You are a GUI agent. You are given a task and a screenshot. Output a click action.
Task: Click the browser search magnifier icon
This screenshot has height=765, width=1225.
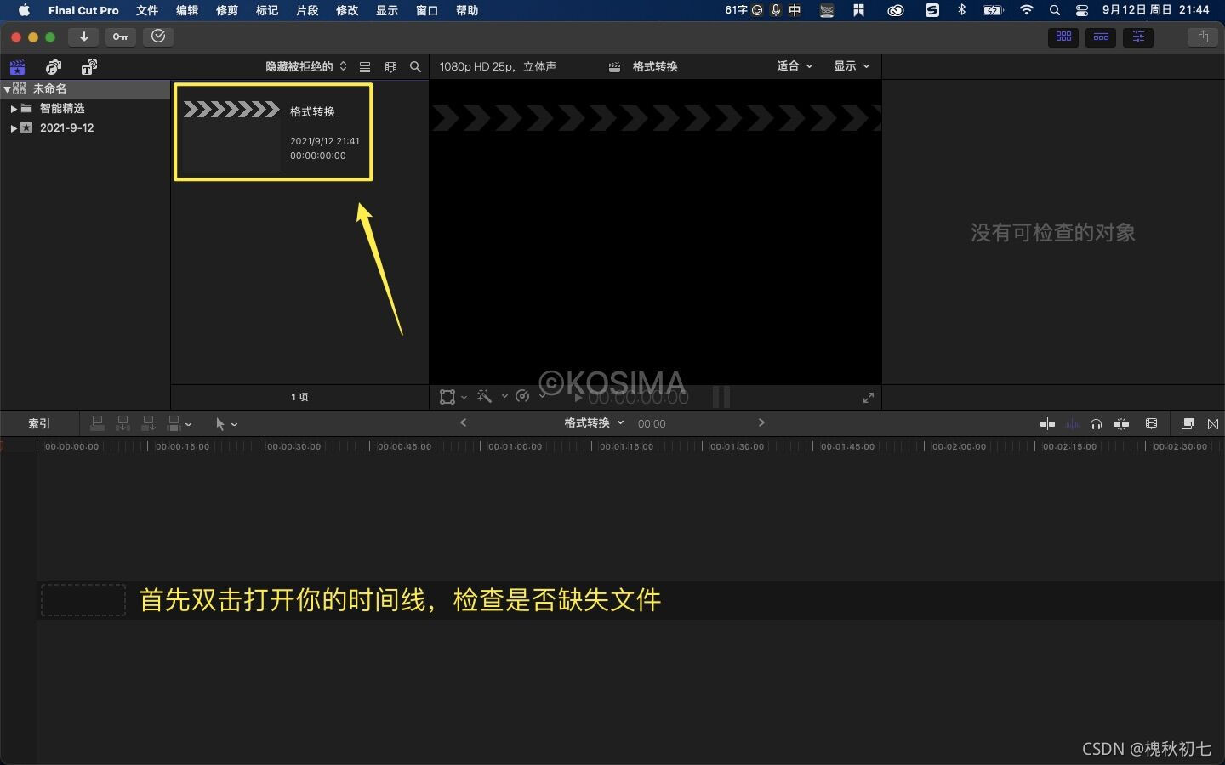click(415, 66)
